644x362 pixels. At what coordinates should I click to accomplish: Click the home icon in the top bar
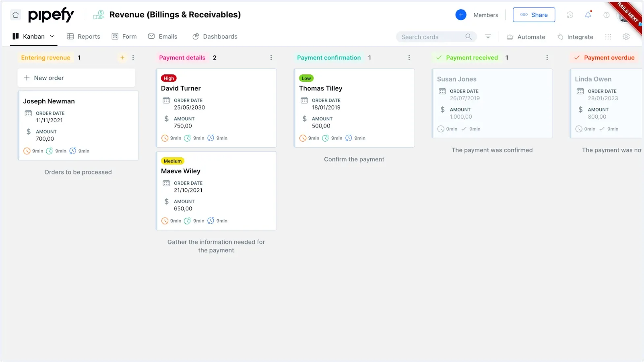15,14
